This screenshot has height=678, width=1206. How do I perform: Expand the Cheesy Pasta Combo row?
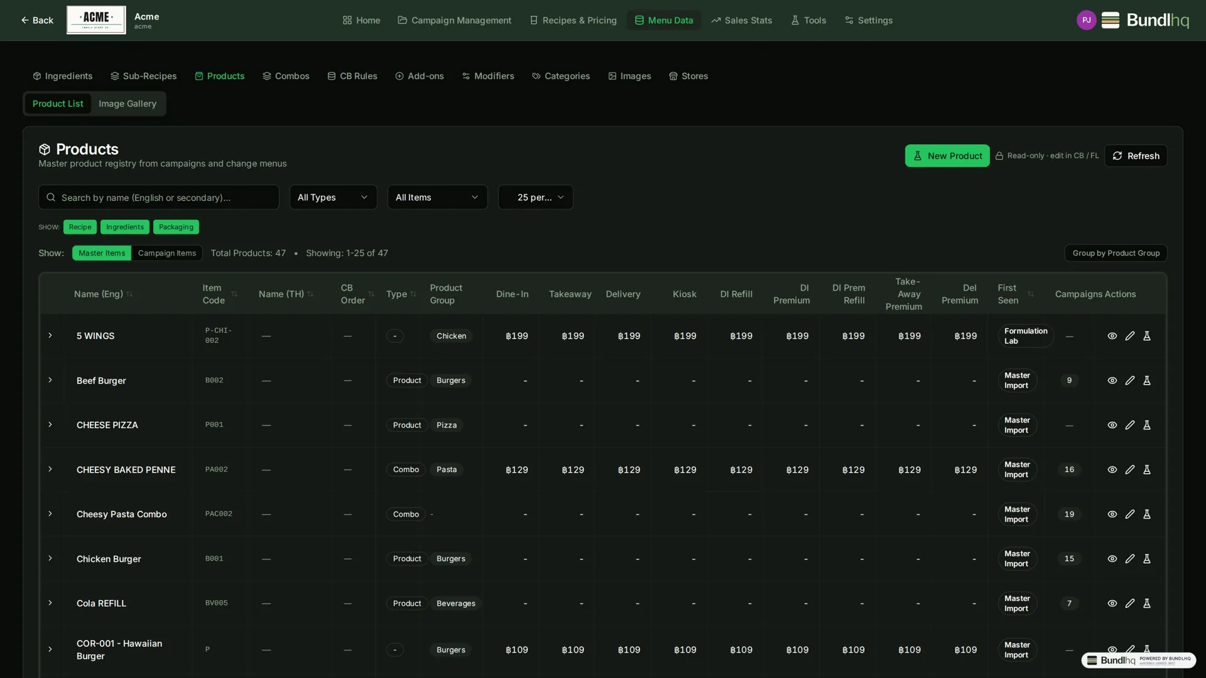[x=50, y=514]
